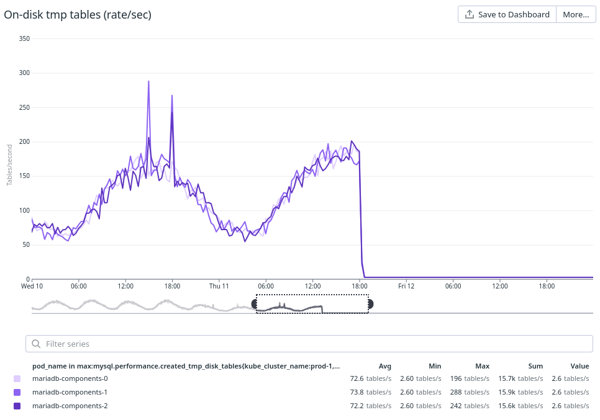Sort the legend by the Avg column
This screenshot has width=600, height=420.
tap(384, 366)
